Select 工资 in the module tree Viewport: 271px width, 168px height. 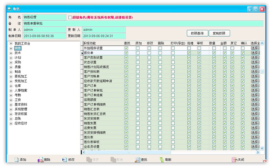[x=18, y=100]
